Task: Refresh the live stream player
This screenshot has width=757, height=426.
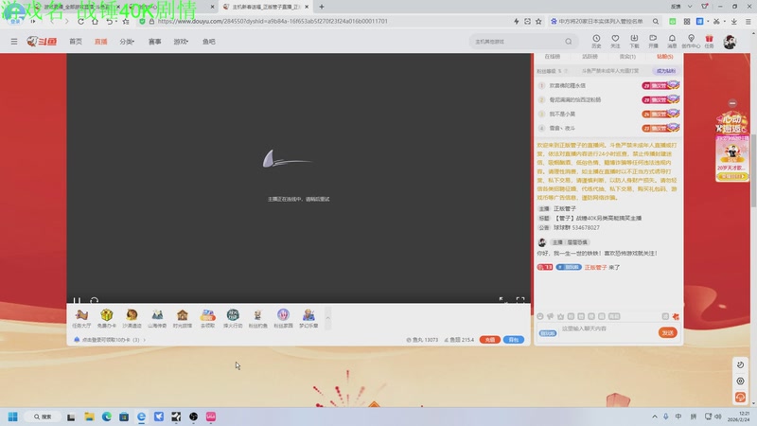Action: pyautogui.click(x=94, y=300)
